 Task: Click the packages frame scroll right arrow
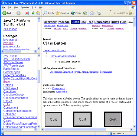click(x=36, y=51)
